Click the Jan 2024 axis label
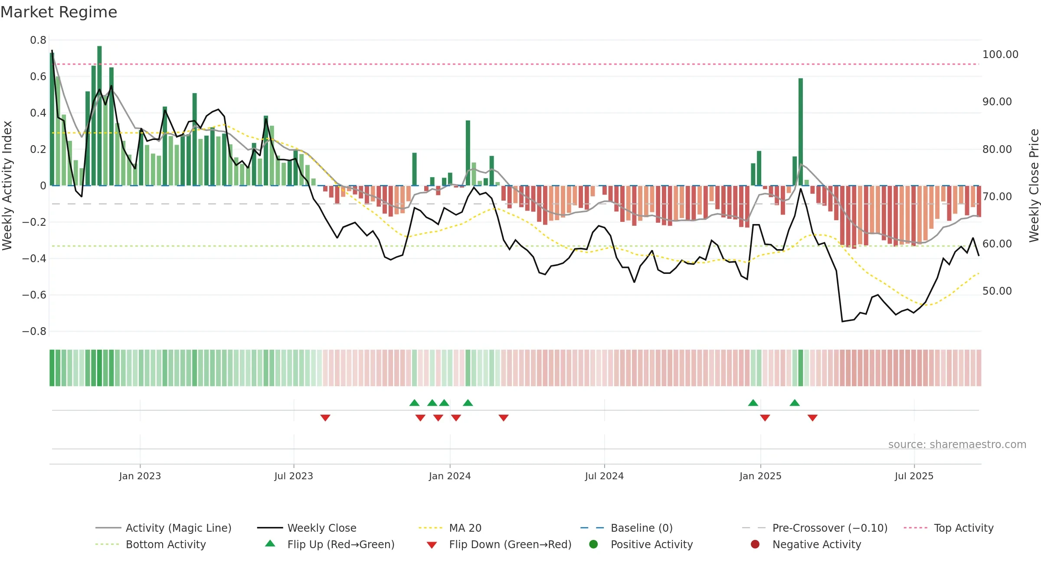Viewport: 1041px width, 585px height. click(450, 476)
